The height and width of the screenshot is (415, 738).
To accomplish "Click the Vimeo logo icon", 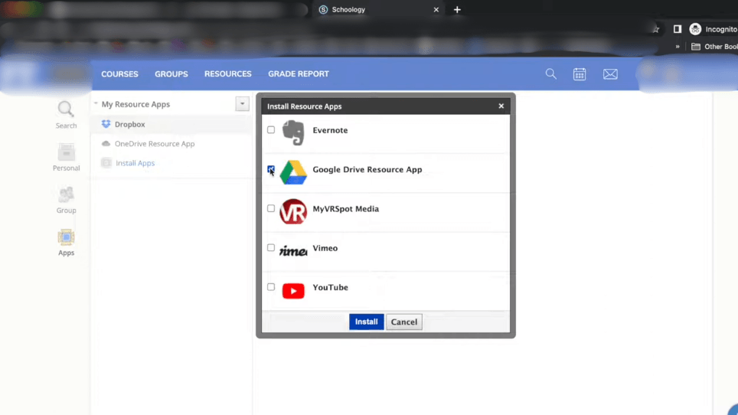I will click(293, 251).
